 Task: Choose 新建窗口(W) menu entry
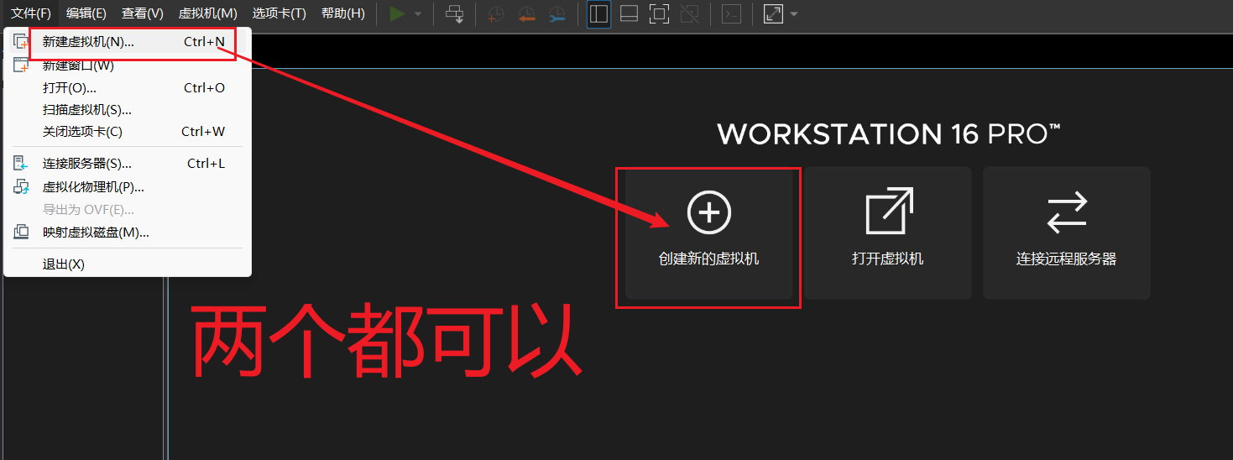pos(128,65)
